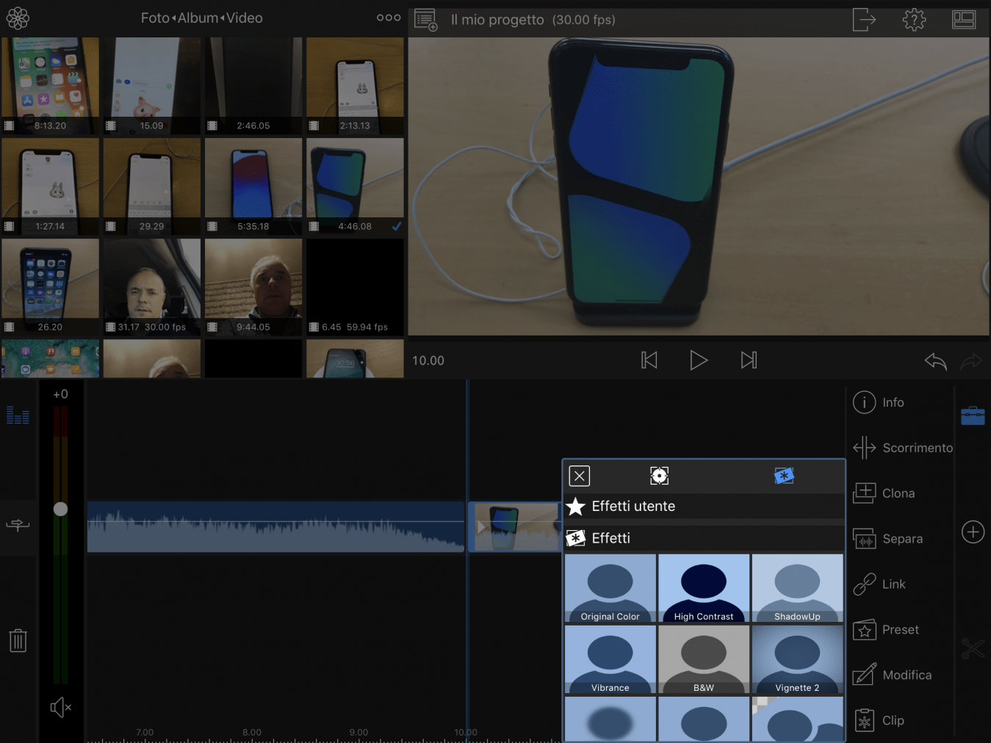Tap the Il mio progetto title
The height and width of the screenshot is (743, 991).
pos(497,20)
